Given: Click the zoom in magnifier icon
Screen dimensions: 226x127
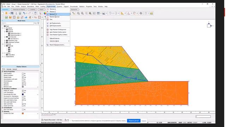Looking at the screenshot, I should (82, 13).
